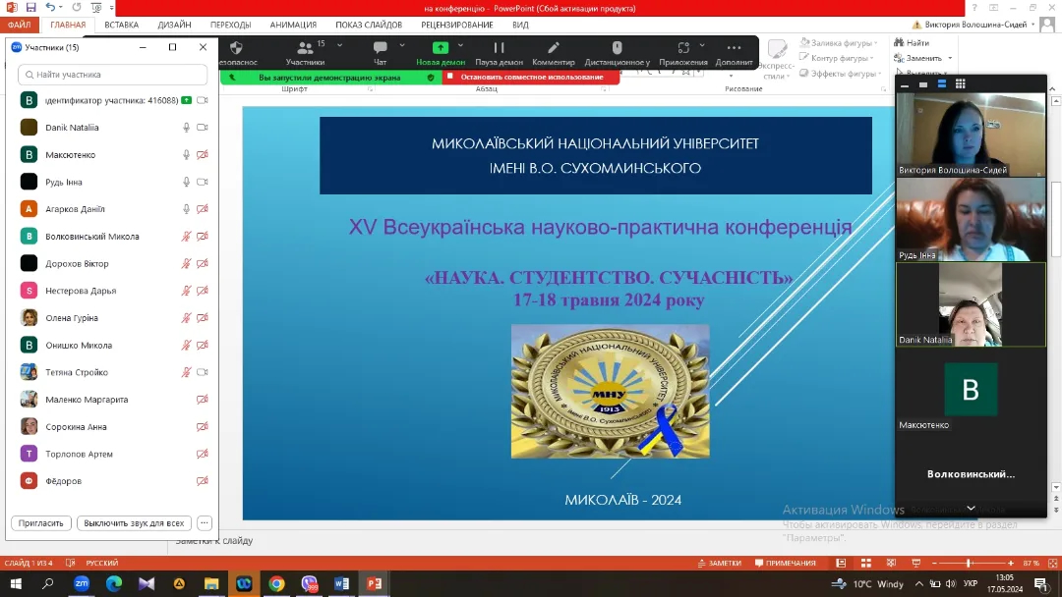Click the green New Share icon

tap(440, 47)
